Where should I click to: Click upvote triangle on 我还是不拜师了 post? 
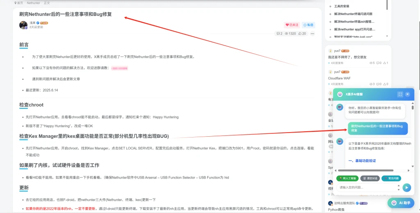384,63
